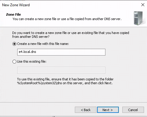Image resolution: width=147 pixels, height=117 pixels.
Task: Click the 'and then click Next.' text
Action: coord(99,83)
